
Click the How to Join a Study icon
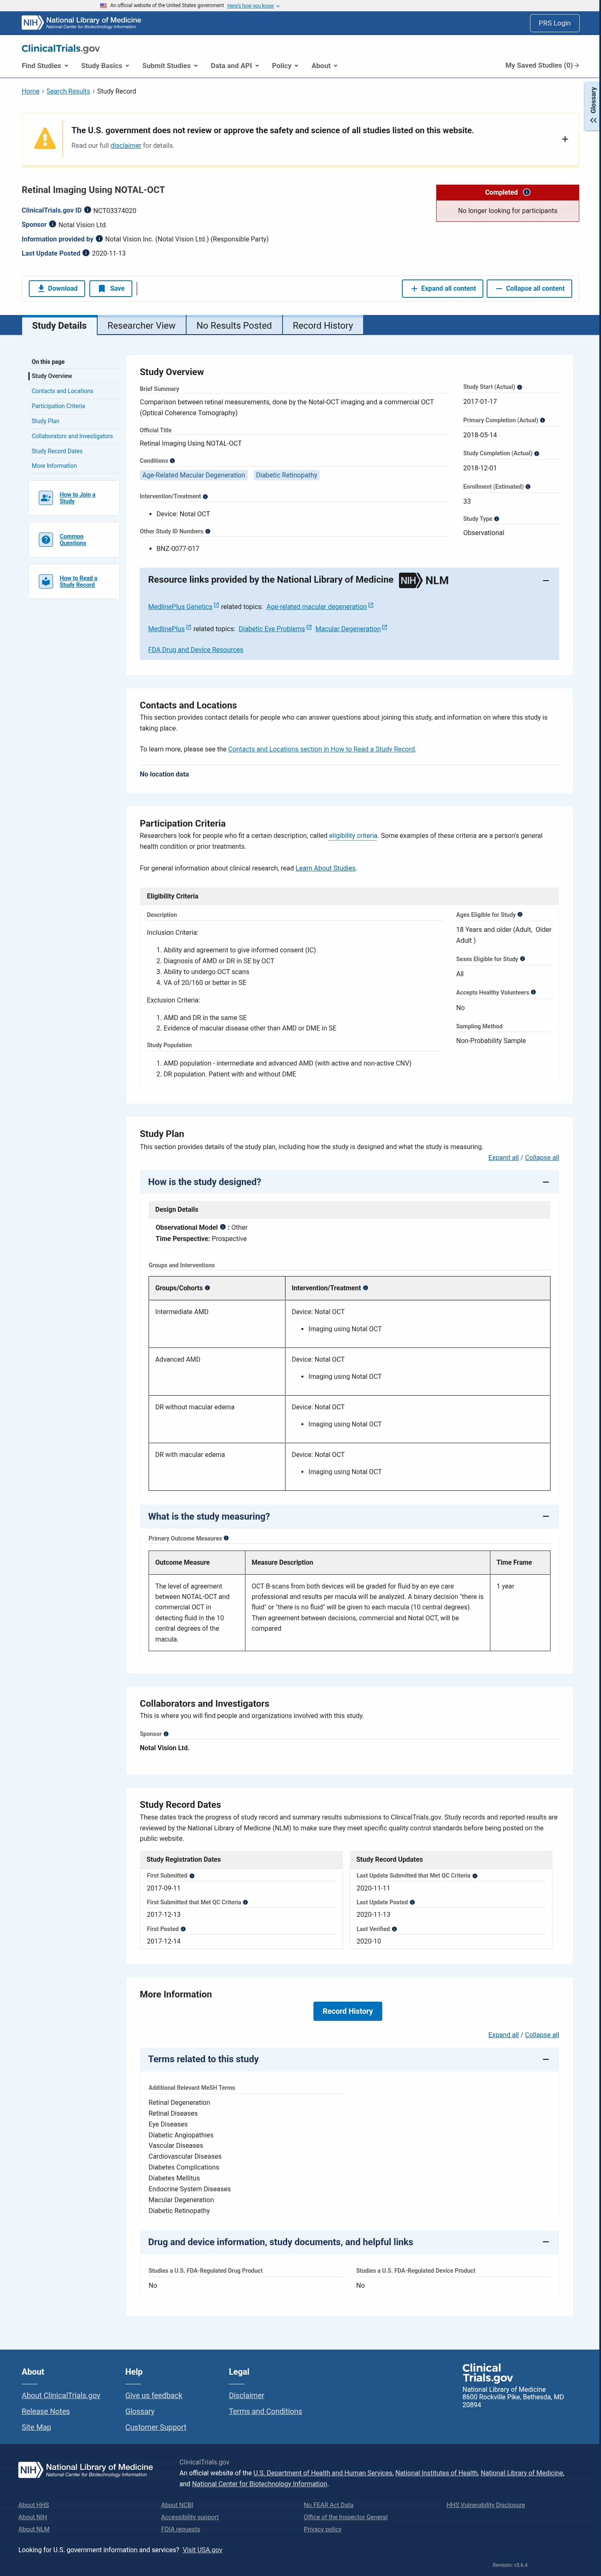[x=46, y=497]
